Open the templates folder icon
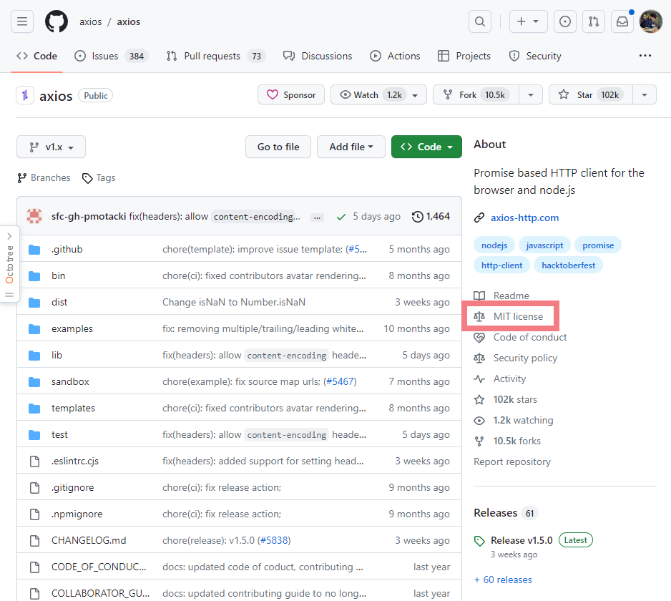Image resolution: width=671 pixels, height=601 pixels. [34, 409]
